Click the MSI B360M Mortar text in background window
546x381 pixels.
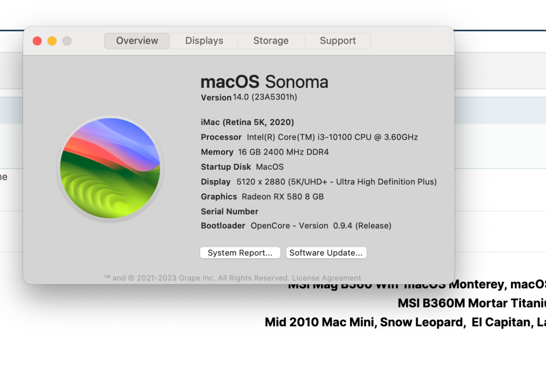472,303
